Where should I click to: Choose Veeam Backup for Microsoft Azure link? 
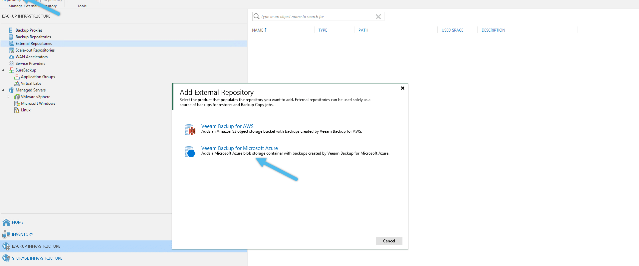point(239,148)
